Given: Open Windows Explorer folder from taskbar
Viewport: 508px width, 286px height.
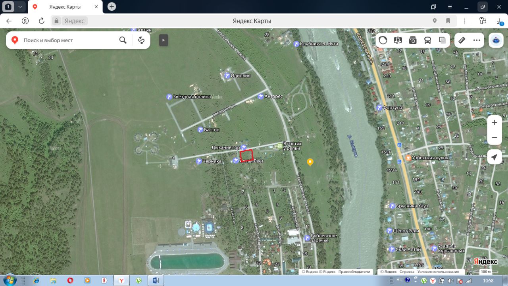Looking at the screenshot, I should click(x=53, y=280).
